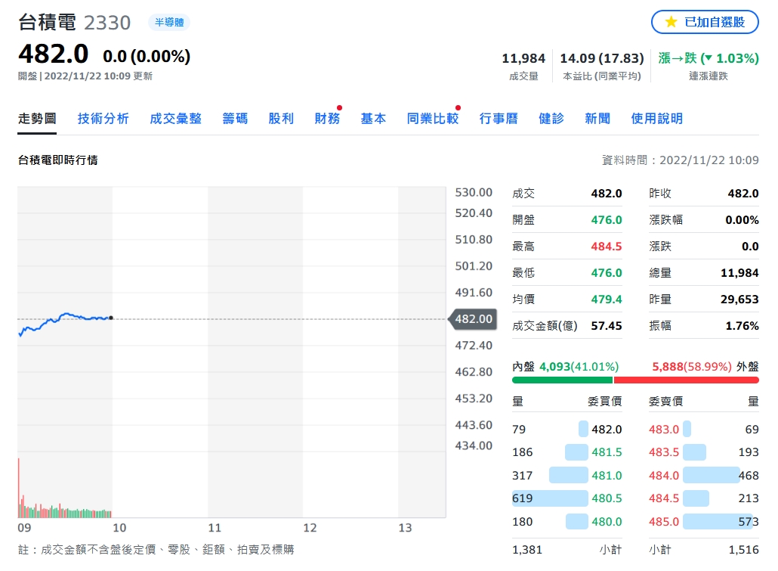This screenshot has width=778, height=571.
Task: Click the 最高 value 484.5
Action: click(607, 246)
